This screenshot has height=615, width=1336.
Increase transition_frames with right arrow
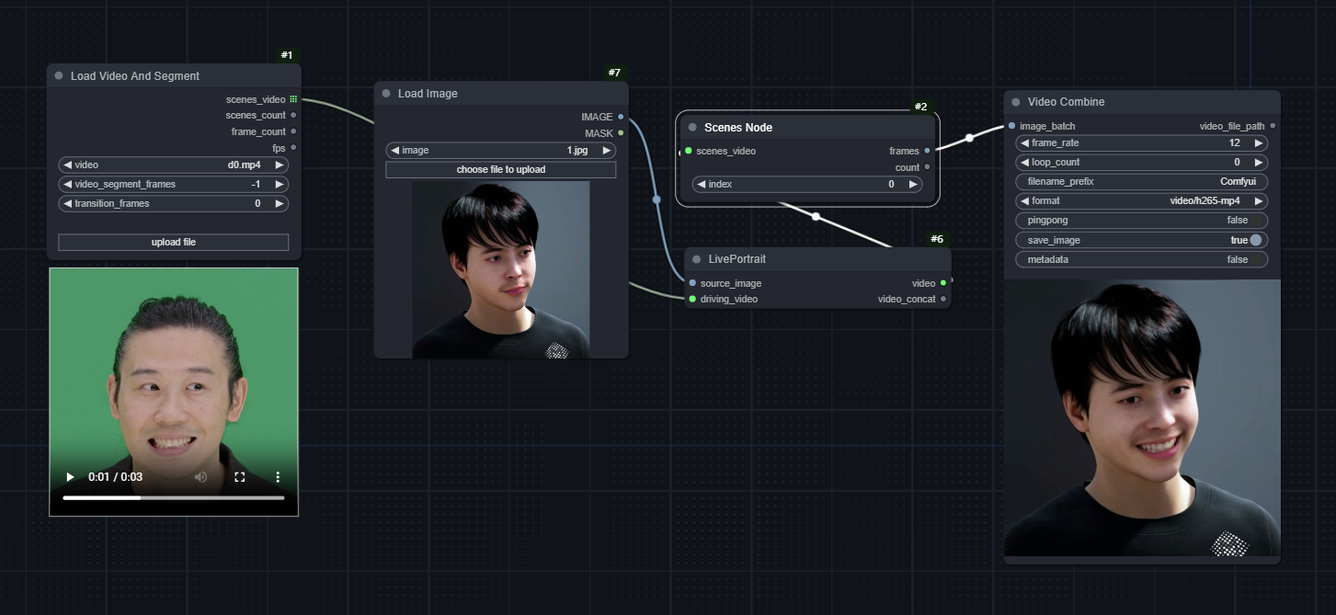[280, 204]
